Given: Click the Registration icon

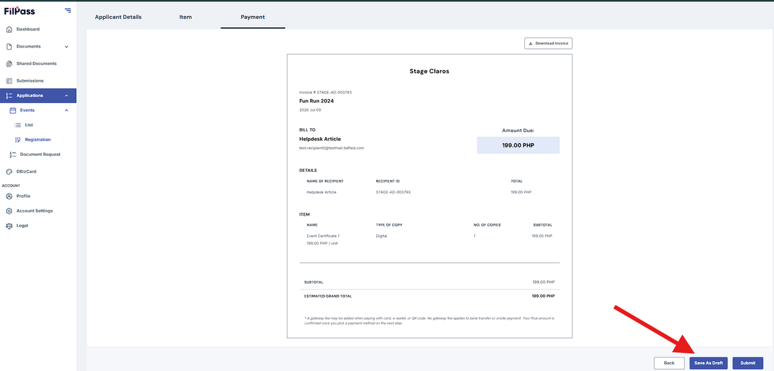Looking at the screenshot, I should point(18,140).
